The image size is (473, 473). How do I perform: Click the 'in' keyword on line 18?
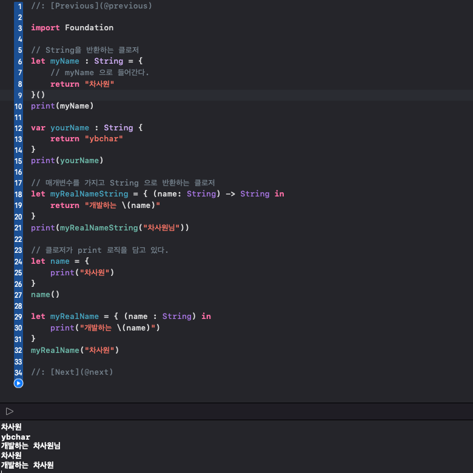click(x=280, y=194)
